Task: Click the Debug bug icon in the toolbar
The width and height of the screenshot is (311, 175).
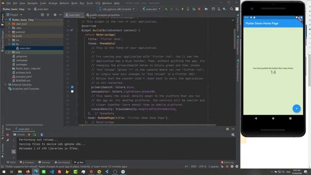Action: (172, 9)
